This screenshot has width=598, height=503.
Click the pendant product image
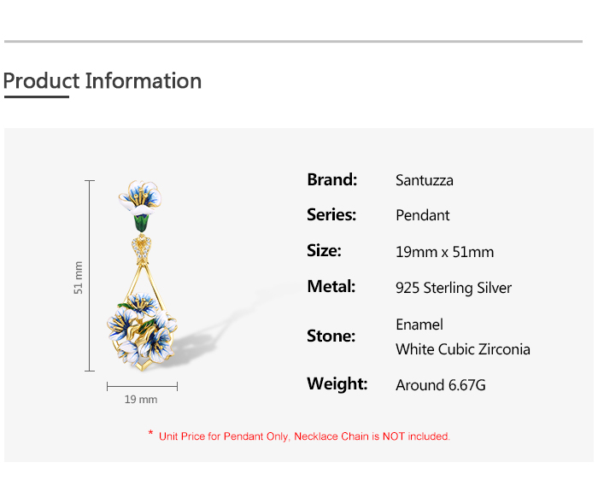(142, 275)
